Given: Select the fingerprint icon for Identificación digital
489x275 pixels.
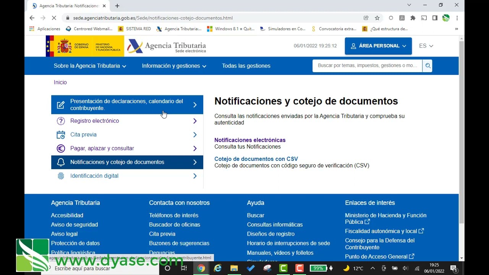Looking at the screenshot, I should click(61, 176).
